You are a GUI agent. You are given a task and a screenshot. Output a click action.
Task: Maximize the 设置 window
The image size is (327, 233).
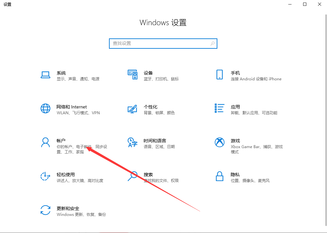pyautogui.click(x=305, y=5)
